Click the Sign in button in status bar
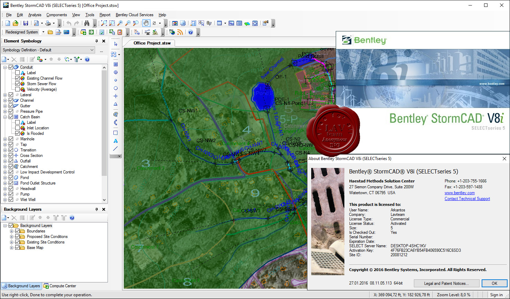 496,295
